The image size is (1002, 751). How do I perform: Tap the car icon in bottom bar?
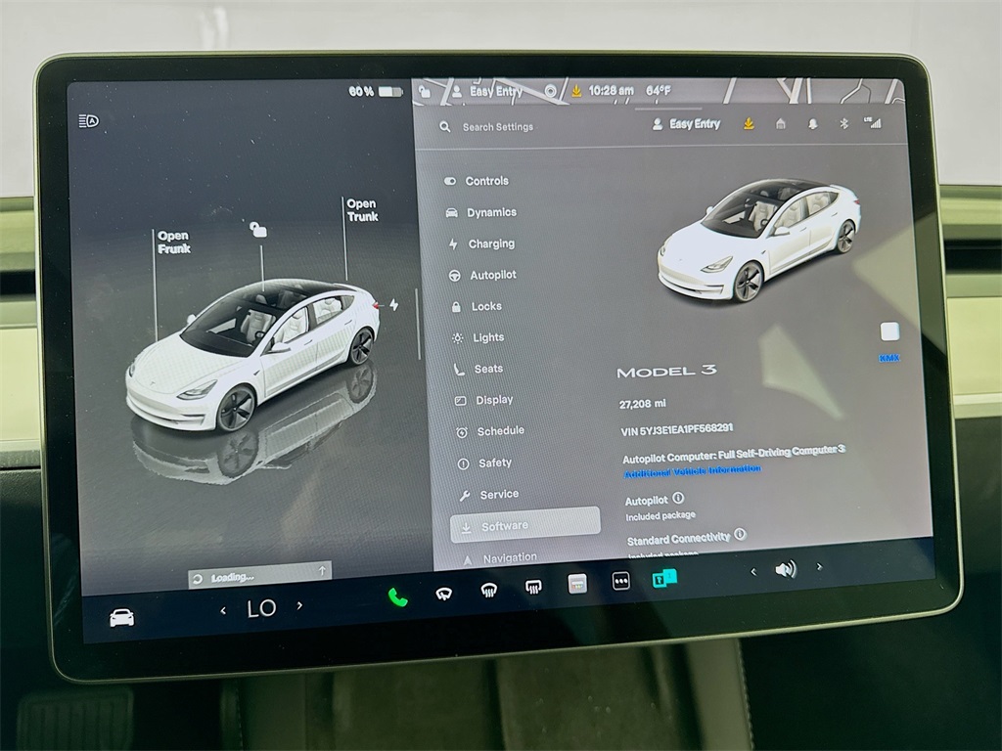point(121,618)
